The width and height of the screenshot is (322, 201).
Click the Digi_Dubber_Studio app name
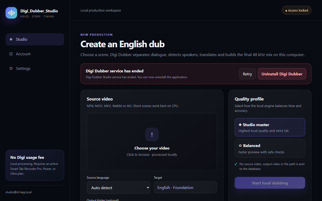point(39,11)
